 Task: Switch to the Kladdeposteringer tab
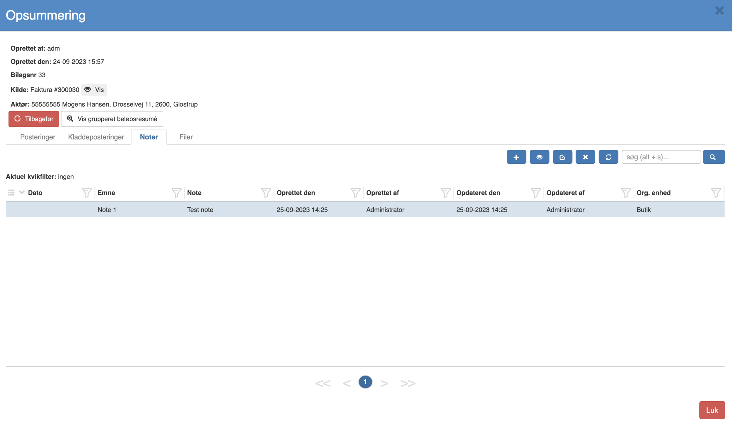pyautogui.click(x=96, y=137)
